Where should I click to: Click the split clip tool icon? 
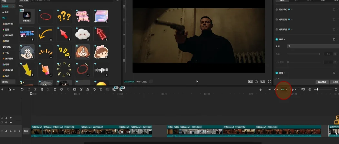coord(35,89)
